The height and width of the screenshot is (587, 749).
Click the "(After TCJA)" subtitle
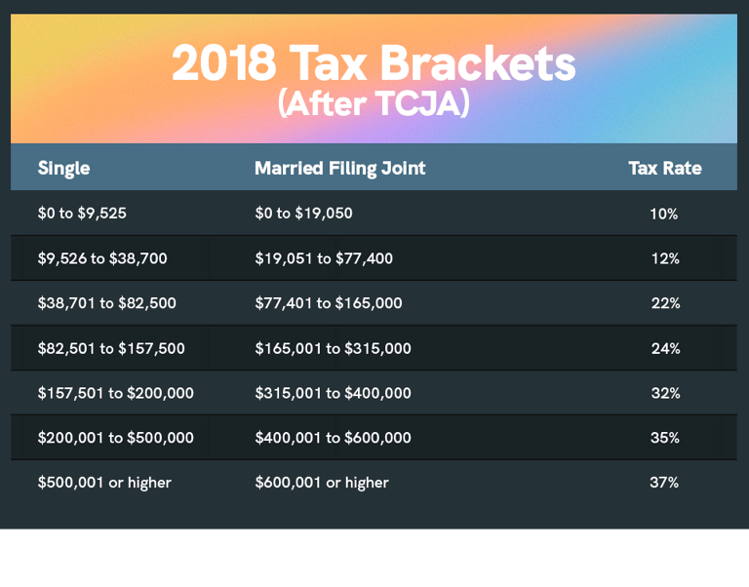(x=374, y=104)
